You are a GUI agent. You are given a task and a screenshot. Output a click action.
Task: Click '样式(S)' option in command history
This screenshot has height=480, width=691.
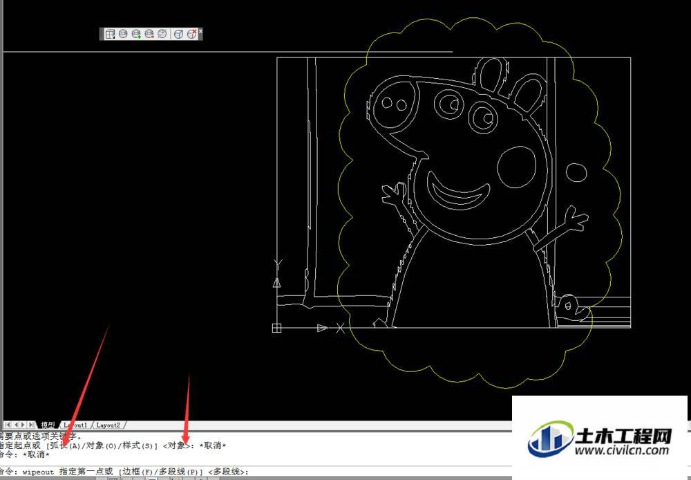pyautogui.click(x=137, y=445)
